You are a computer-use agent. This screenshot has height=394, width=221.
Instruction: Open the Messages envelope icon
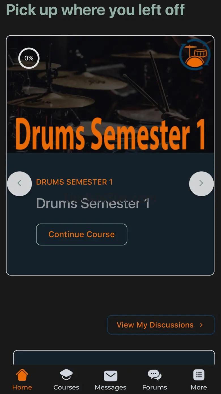[110, 376]
